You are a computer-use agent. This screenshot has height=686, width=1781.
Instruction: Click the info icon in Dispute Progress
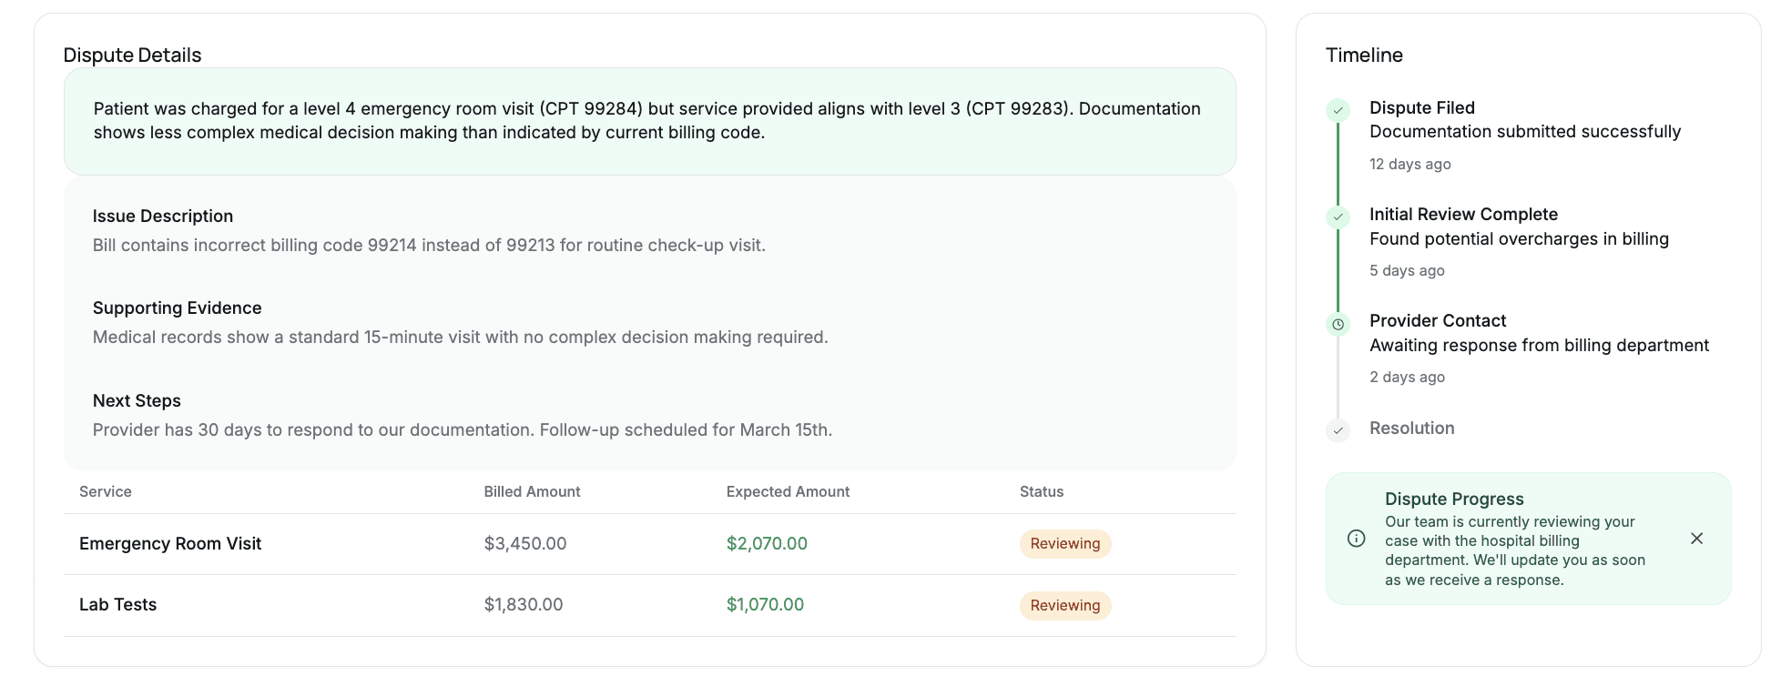[x=1356, y=539]
